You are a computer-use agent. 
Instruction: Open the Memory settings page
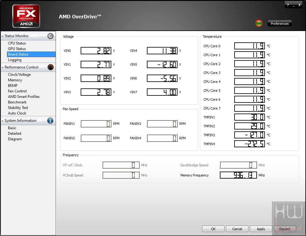[x=15, y=80]
